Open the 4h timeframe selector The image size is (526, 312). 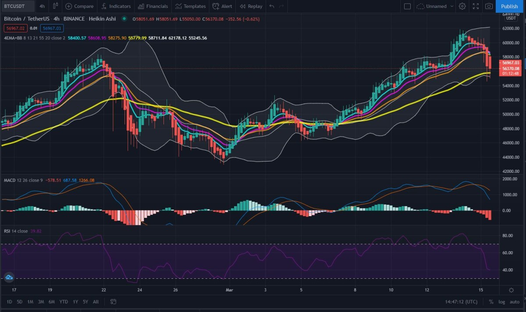click(42, 6)
